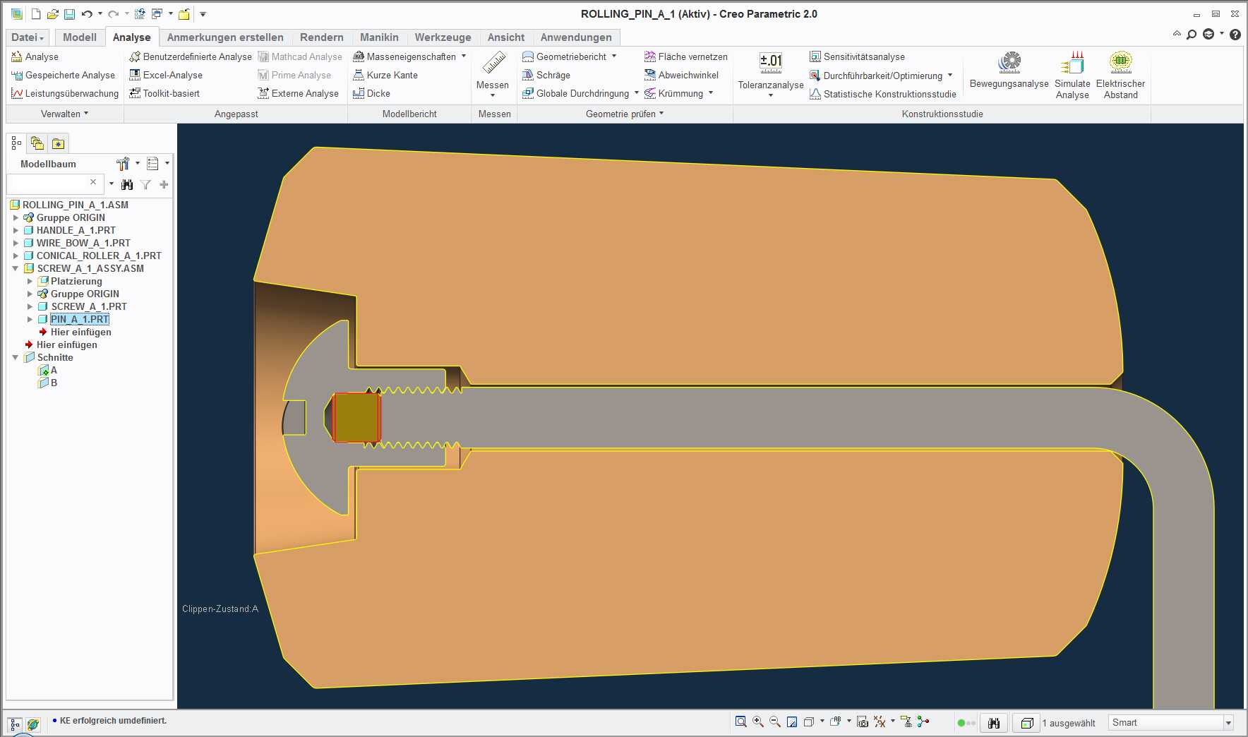Expand the HANDLE_A_1.PRT tree node
Screen dimensions: 1248x737
(x=16, y=230)
